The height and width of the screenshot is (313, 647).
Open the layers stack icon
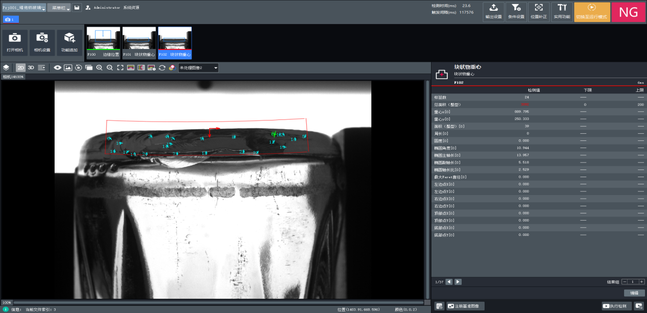[x=6, y=67]
